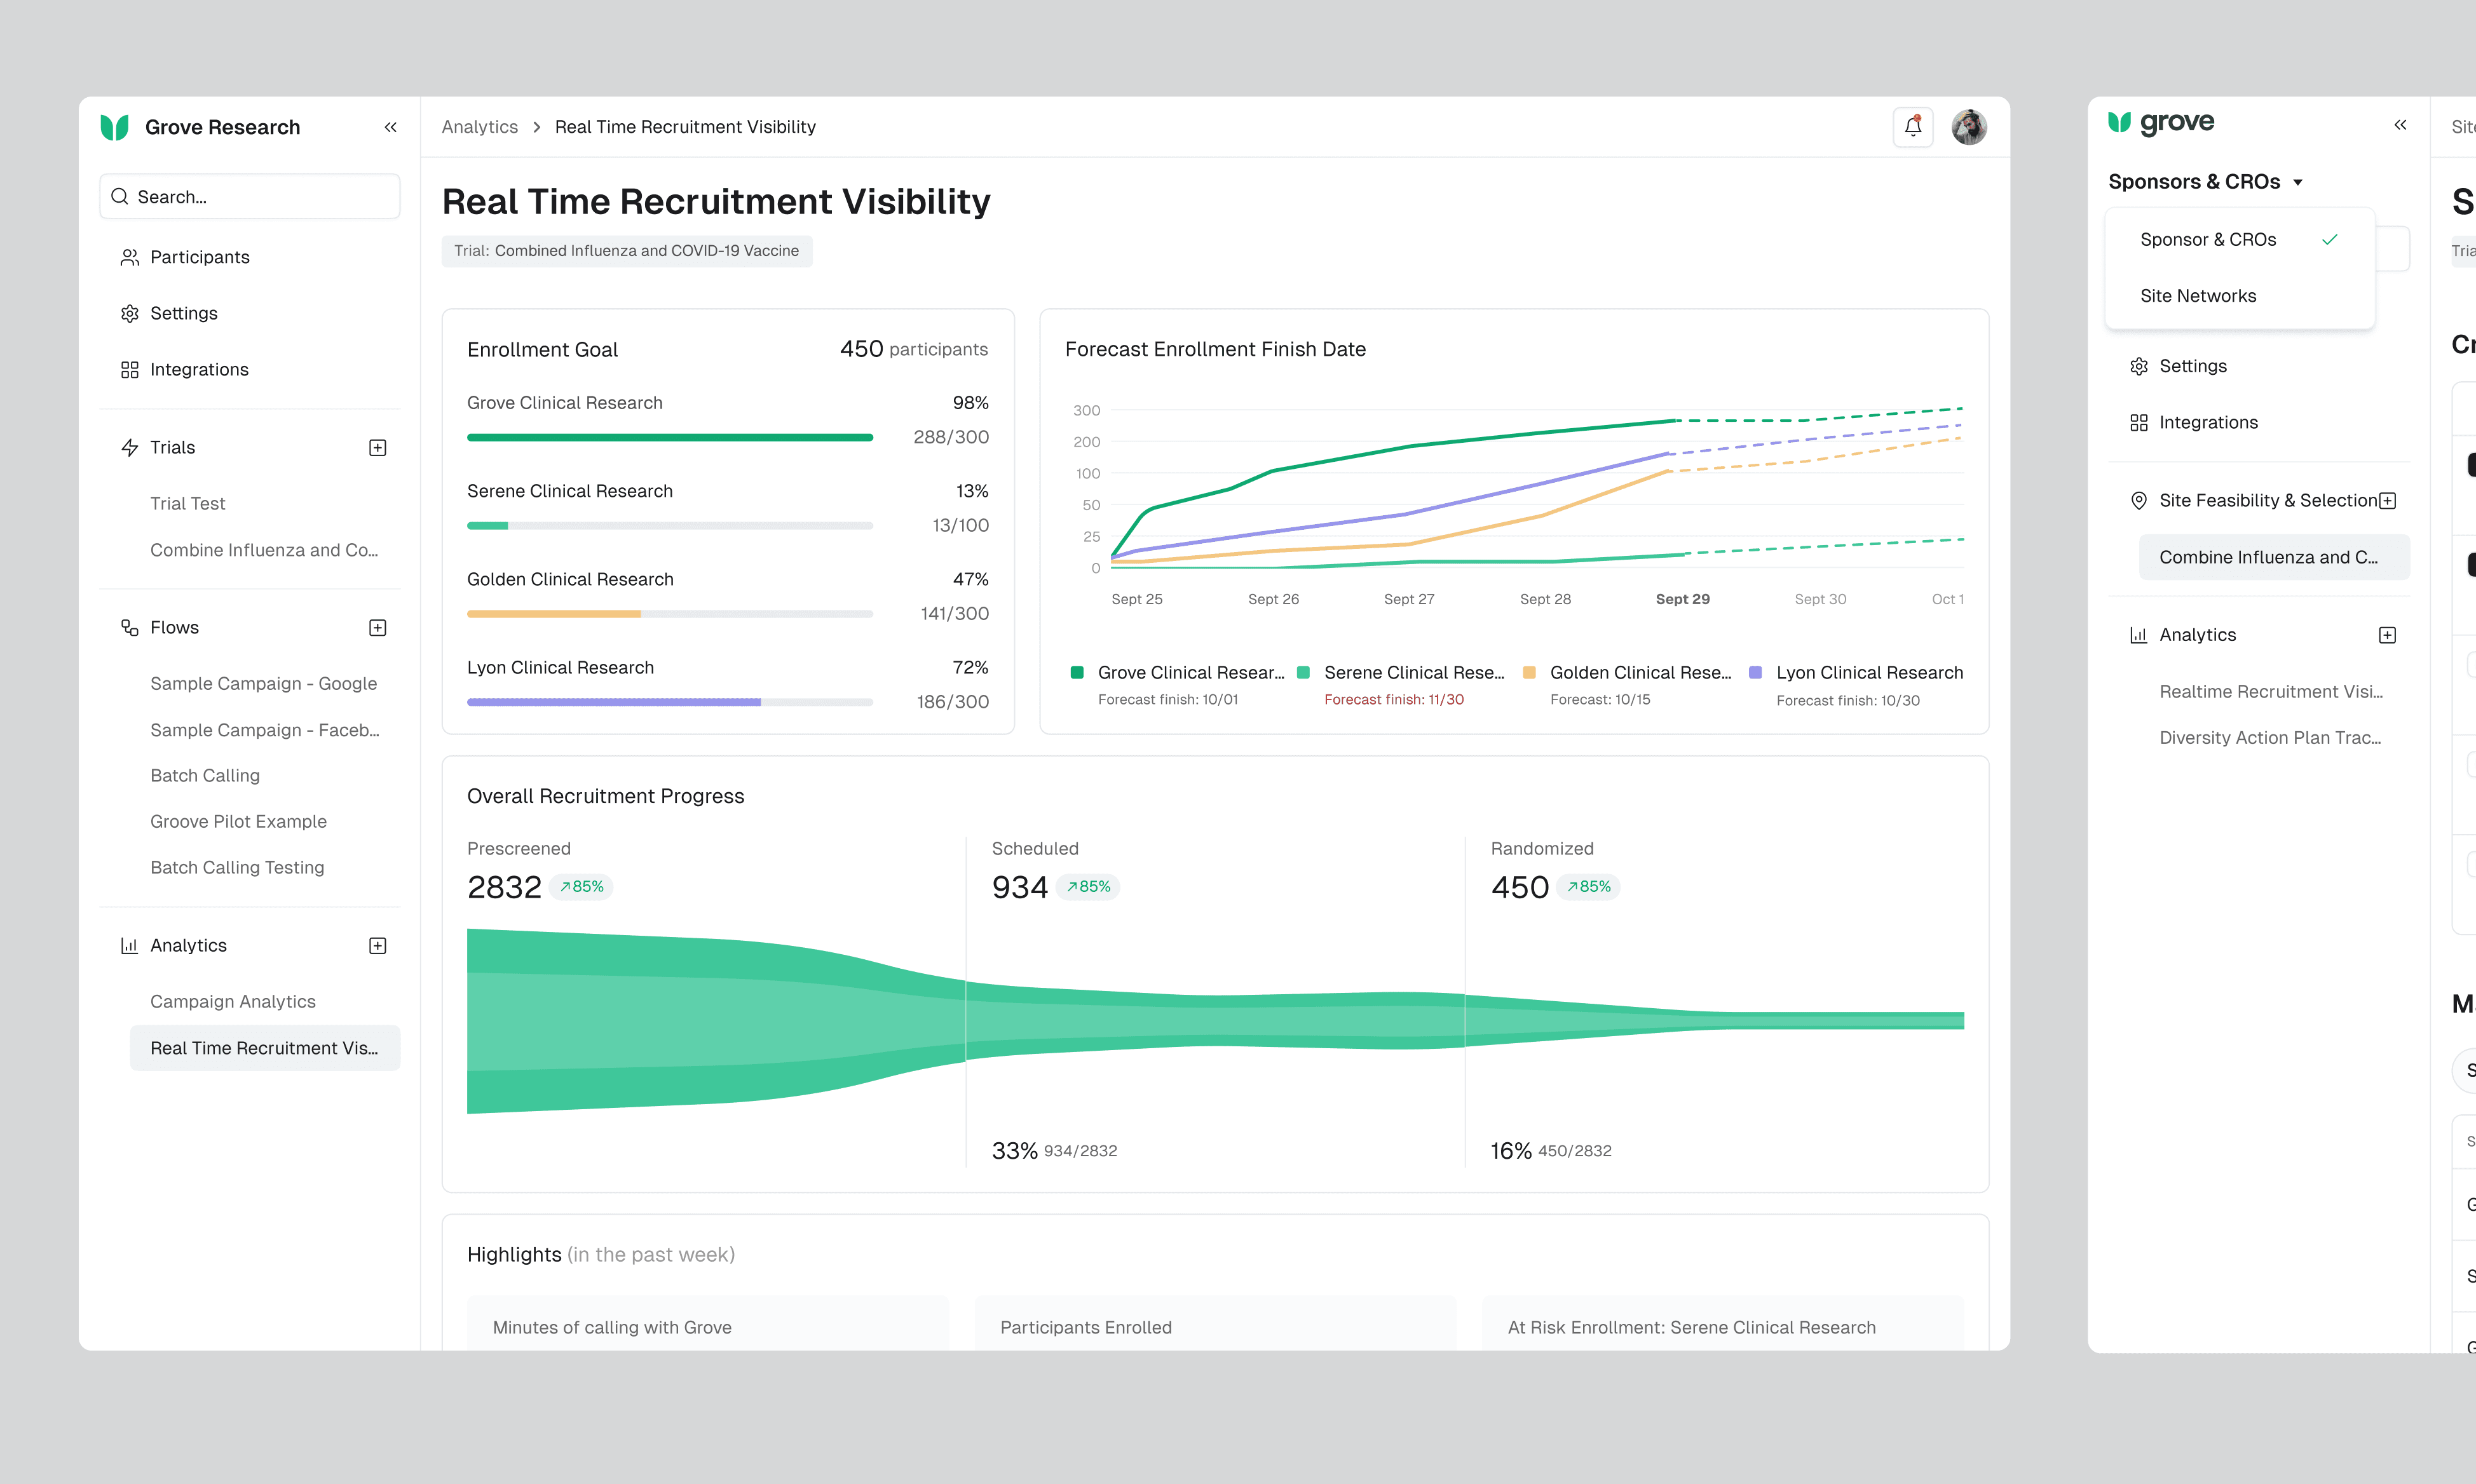Open the user profile avatar
Screen dimensions: 2476x1484
[x=1968, y=127]
